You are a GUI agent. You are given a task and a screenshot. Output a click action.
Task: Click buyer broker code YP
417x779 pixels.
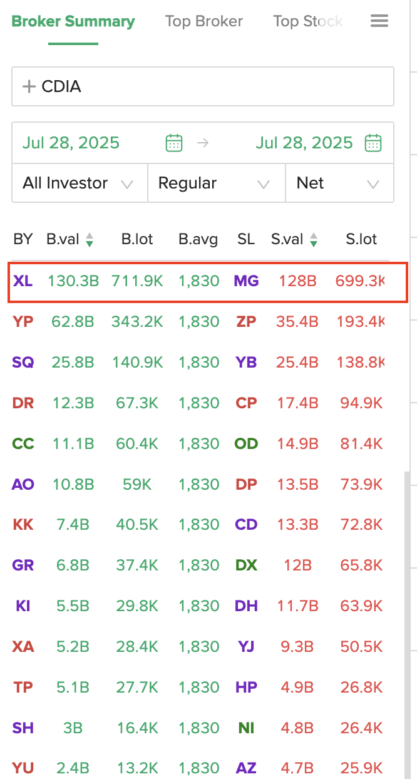click(23, 322)
